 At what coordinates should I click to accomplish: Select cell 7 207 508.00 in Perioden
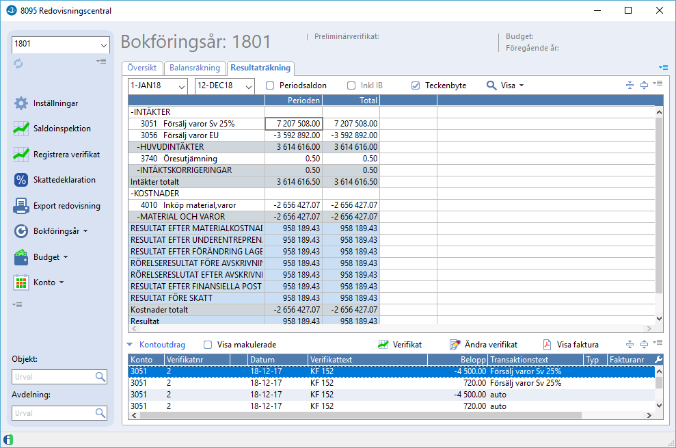tap(294, 123)
